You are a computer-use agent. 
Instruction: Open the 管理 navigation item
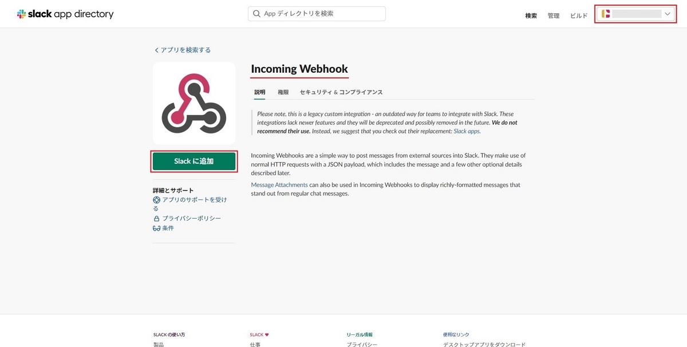pos(554,15)
